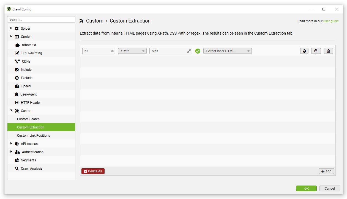Open the robots.txt section icon
Screen dimensions: 347x199
(17, 45)
